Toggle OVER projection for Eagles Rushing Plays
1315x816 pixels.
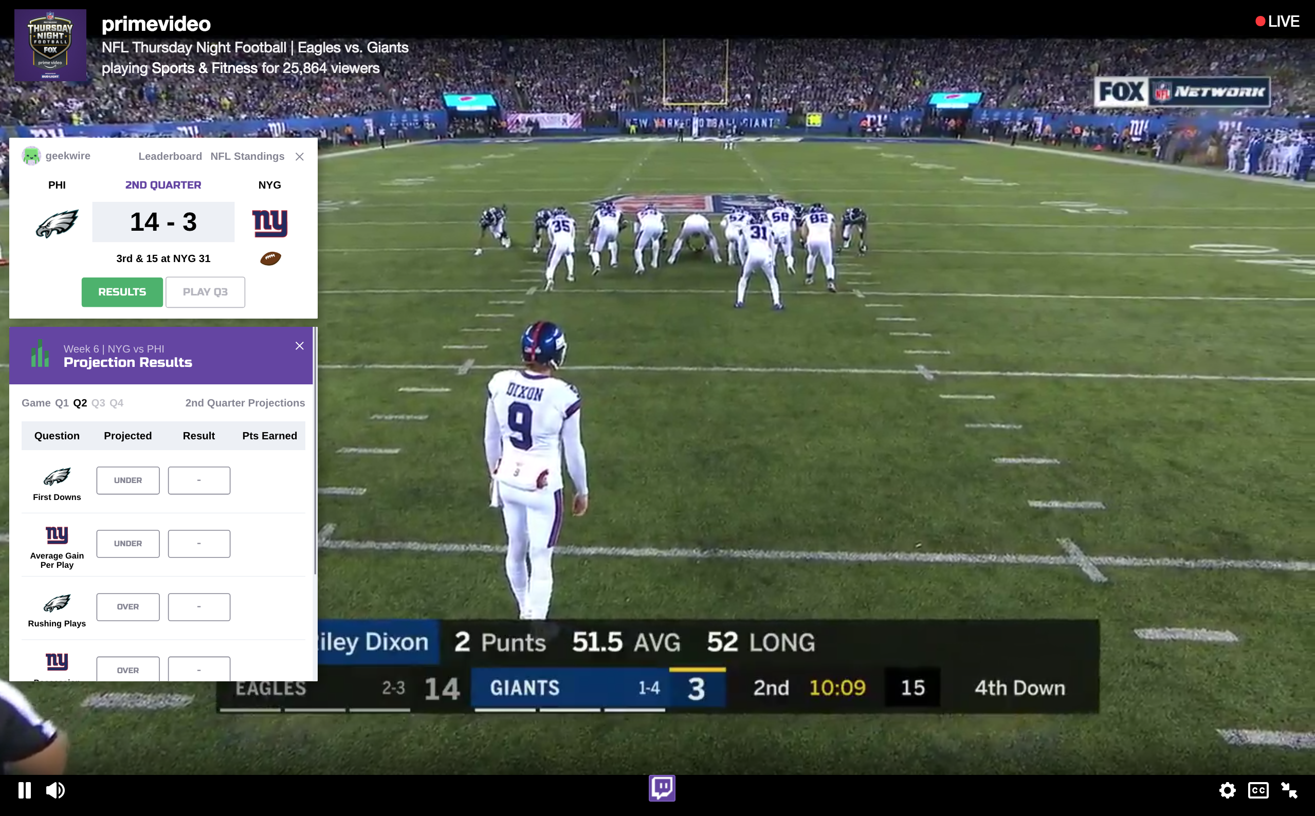(127, 606)
